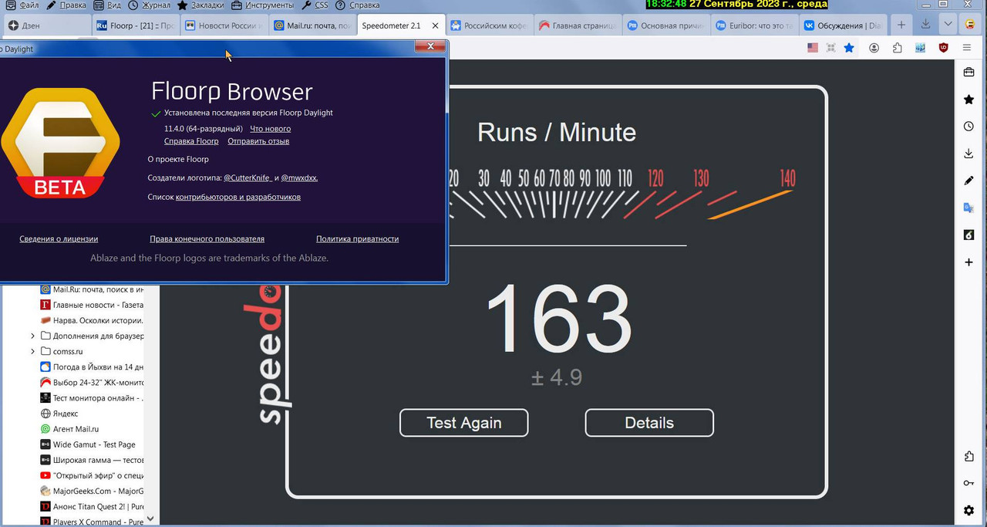
Task: Switch to the Mail.ru: почта tab
Action: (x=313, y=25)
